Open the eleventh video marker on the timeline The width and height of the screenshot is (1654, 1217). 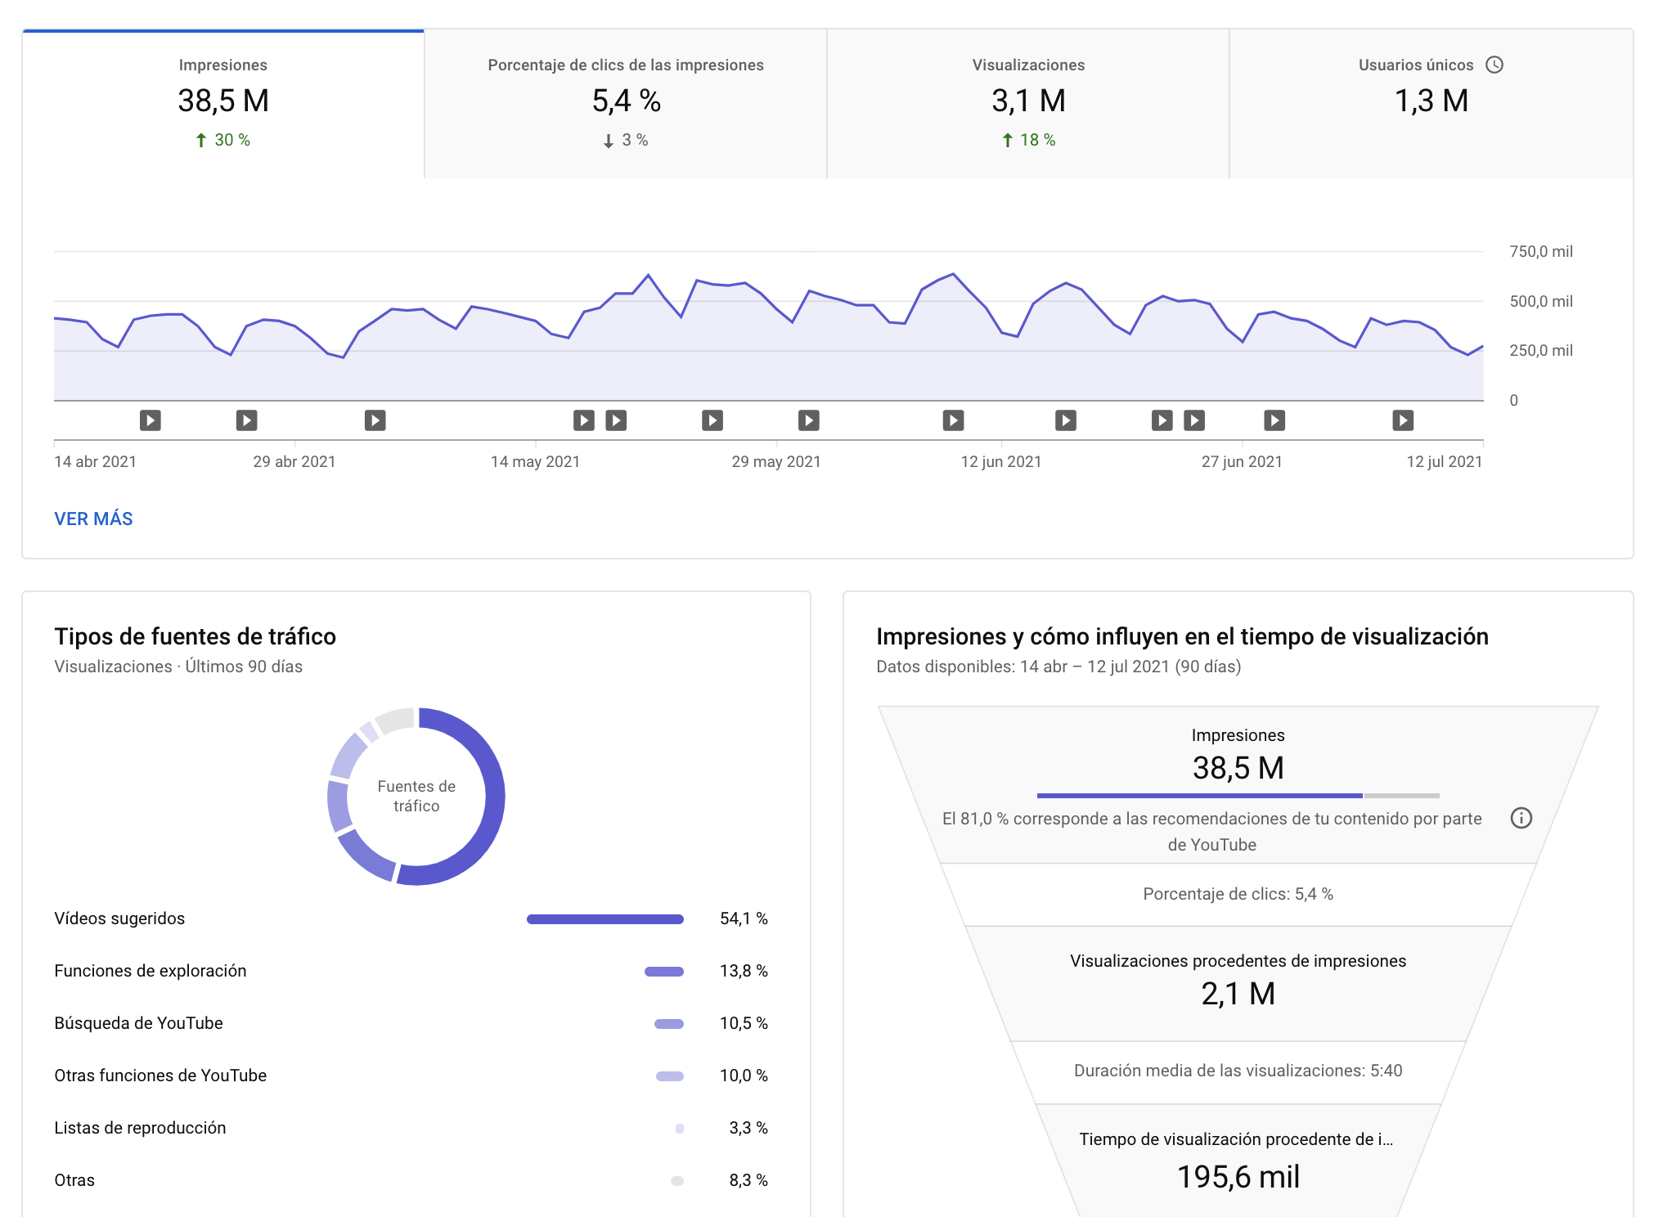click(x=1194, y=420)
